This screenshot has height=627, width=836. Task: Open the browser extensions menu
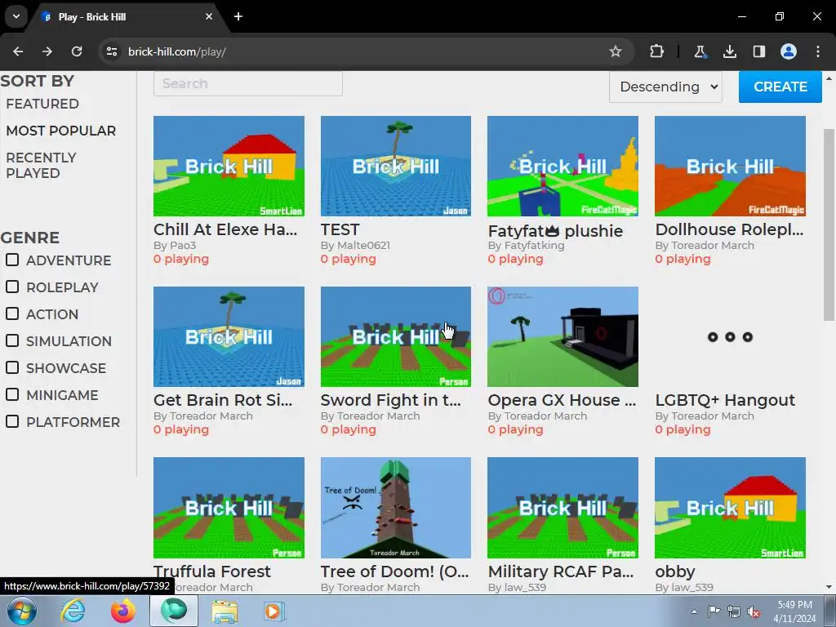(656, 51)
